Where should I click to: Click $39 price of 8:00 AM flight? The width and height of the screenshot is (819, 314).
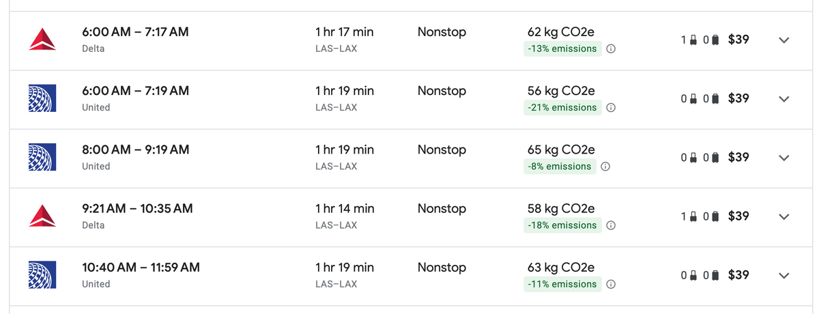[738, 157]
